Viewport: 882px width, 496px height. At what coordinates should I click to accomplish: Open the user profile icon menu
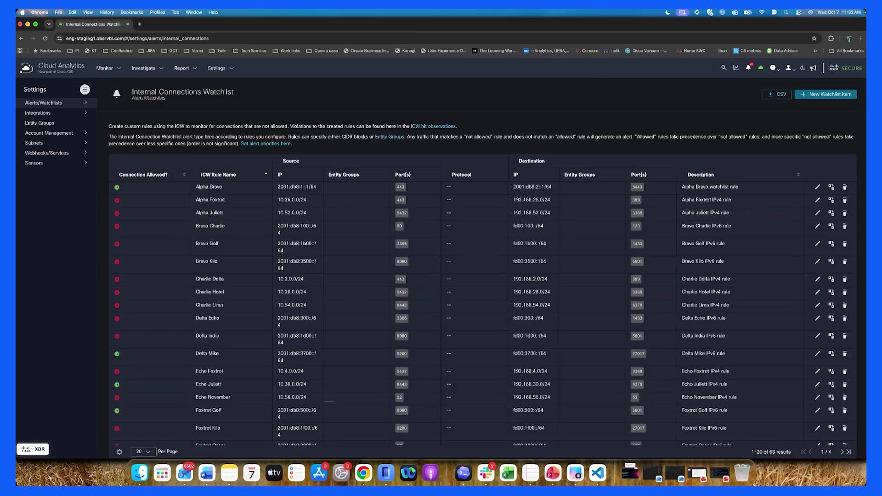[790, 68]
